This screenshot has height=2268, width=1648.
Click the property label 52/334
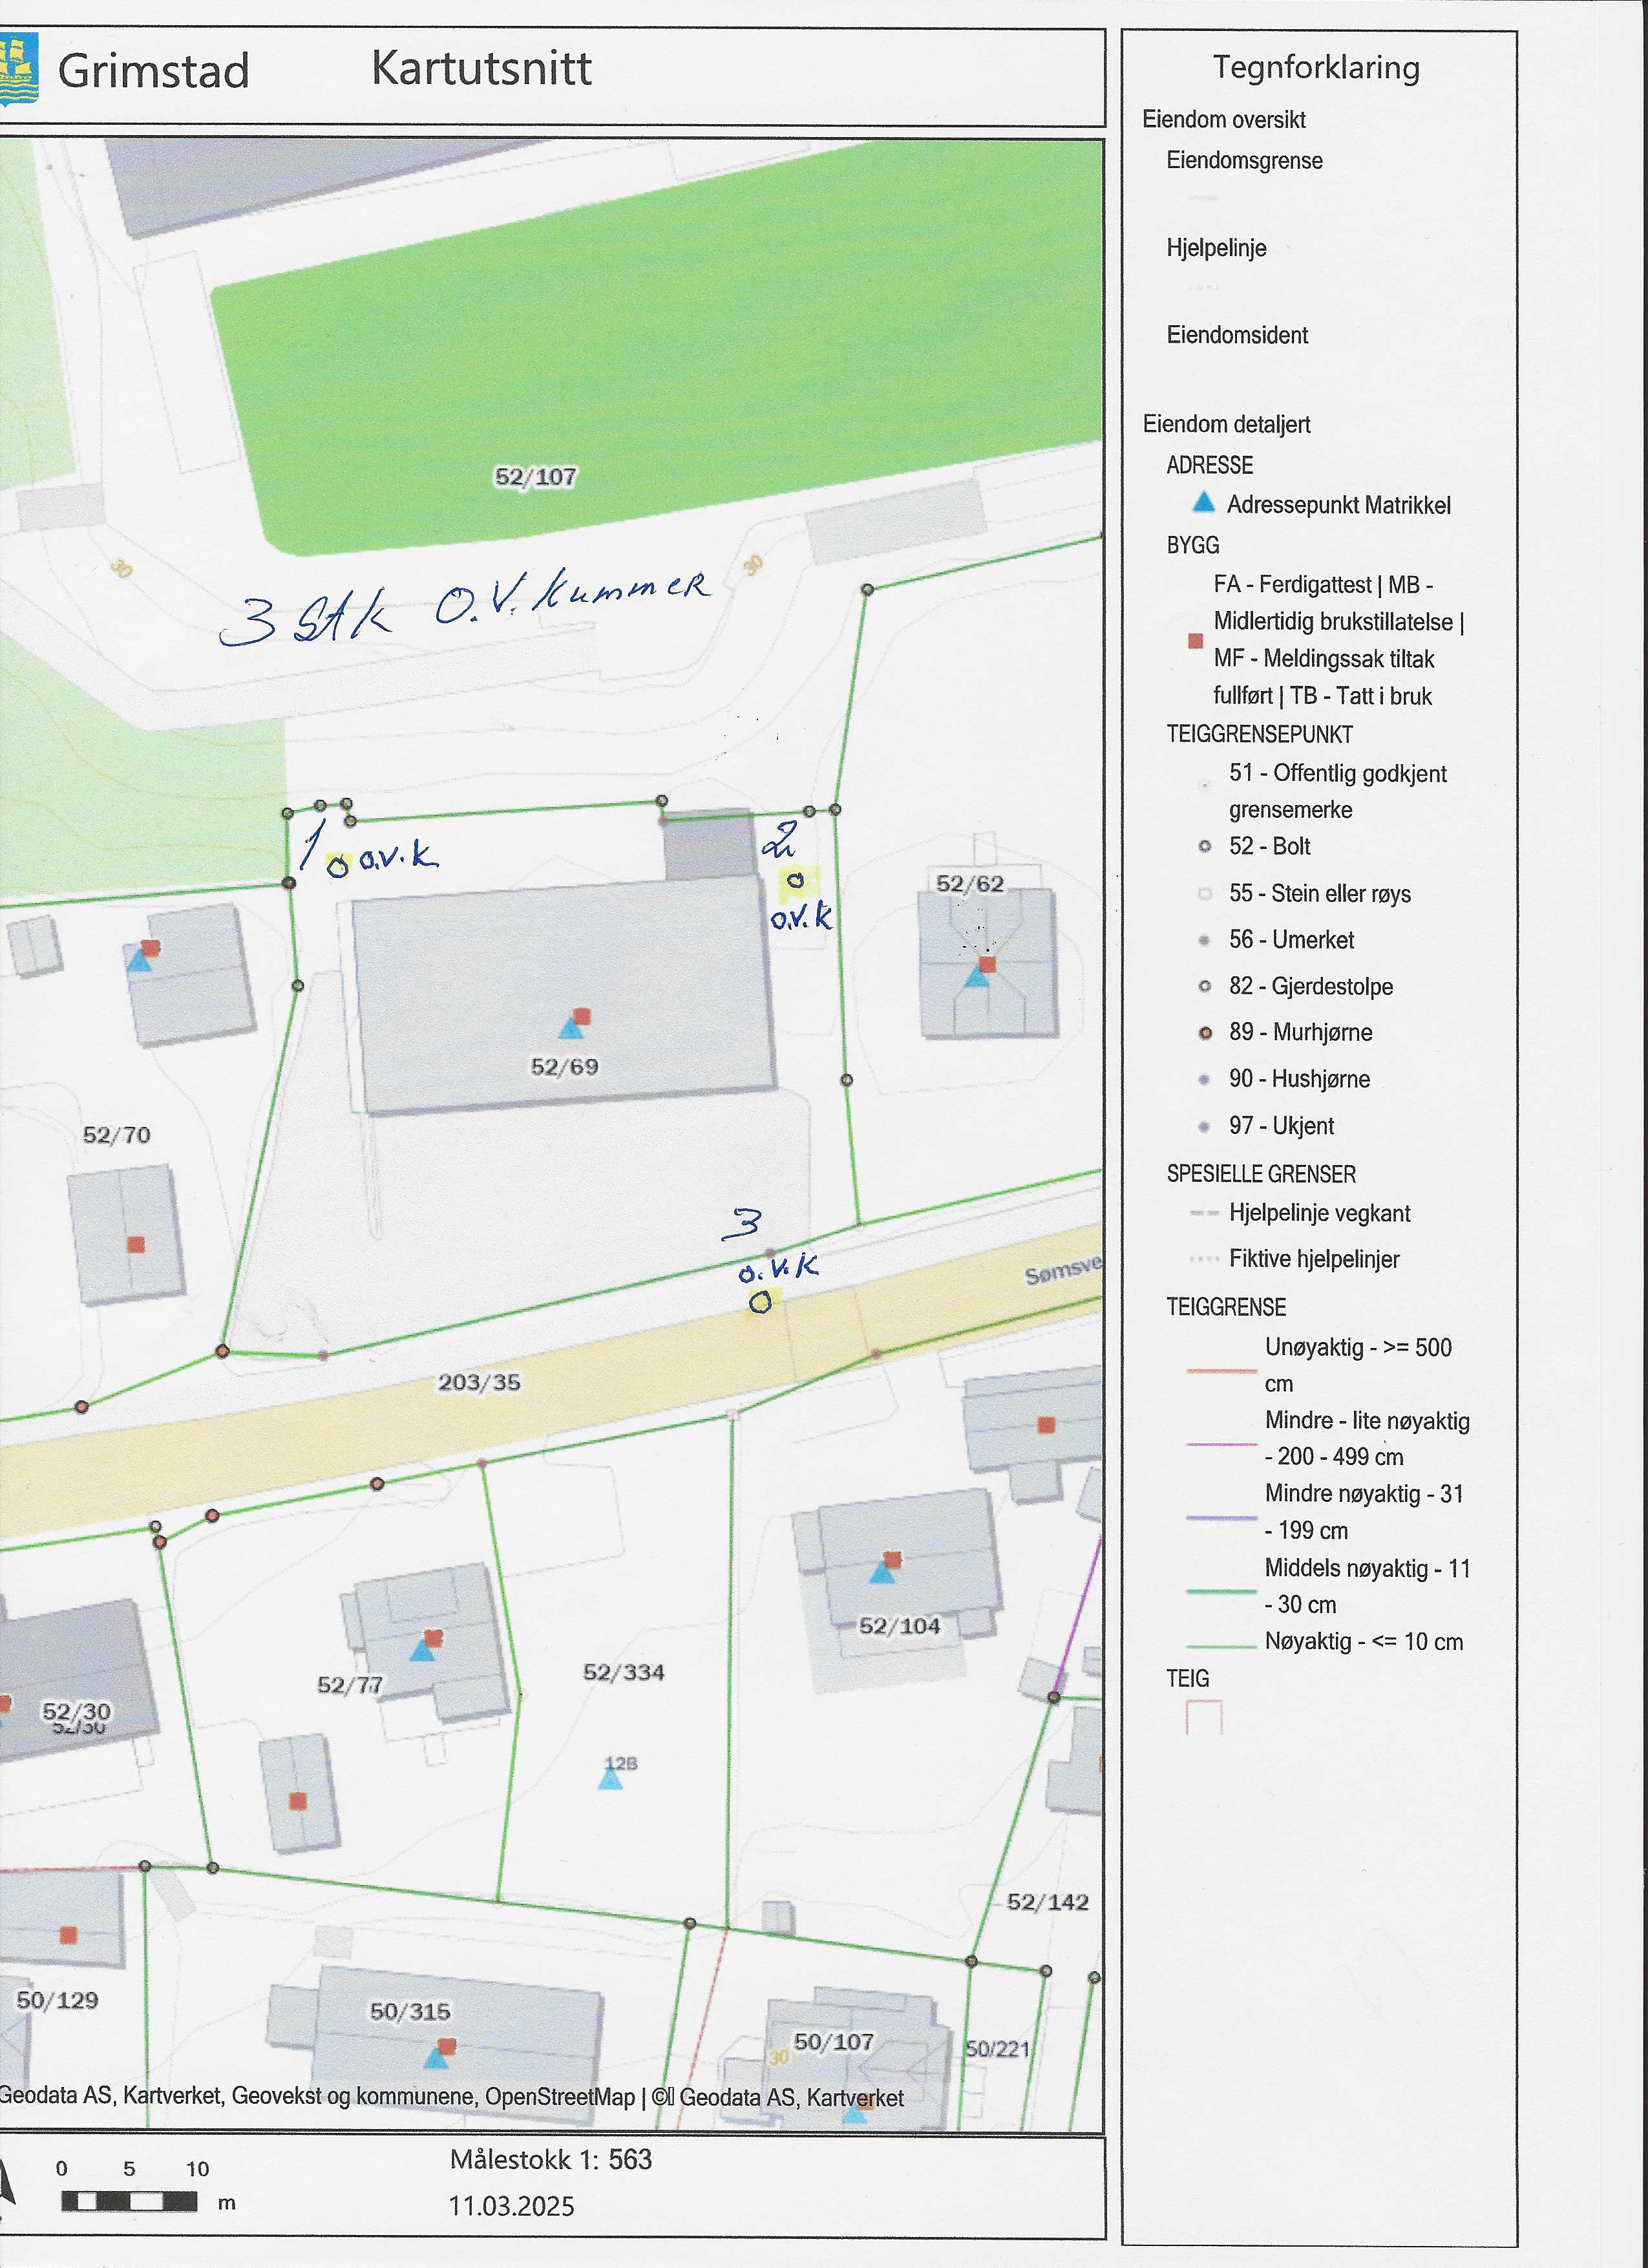624,1672
